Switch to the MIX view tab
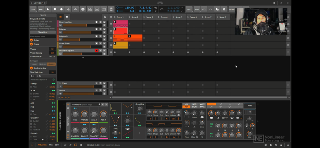The width and height of the screenshot is (320, 148). coord(51,145)
